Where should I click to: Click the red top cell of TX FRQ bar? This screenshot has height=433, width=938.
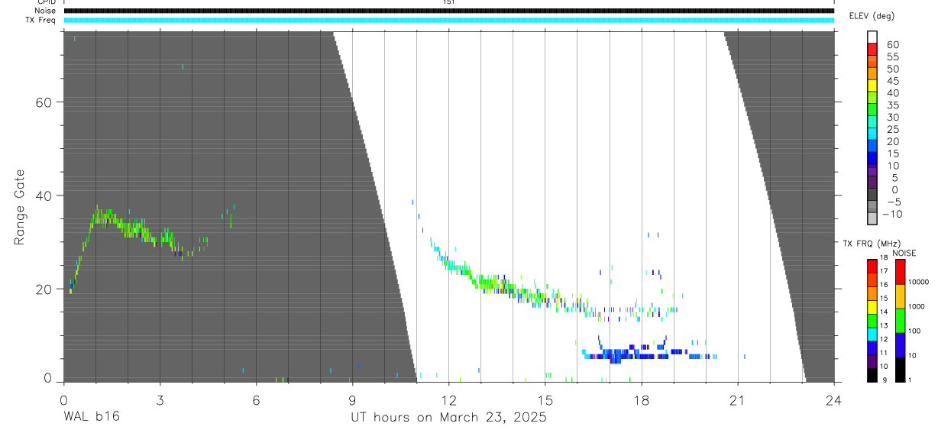pos(872,266)
